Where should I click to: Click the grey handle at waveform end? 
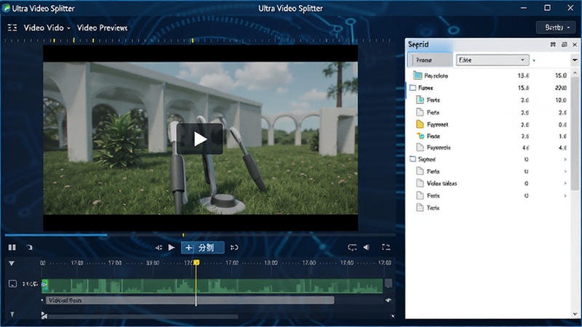point(388,284)
